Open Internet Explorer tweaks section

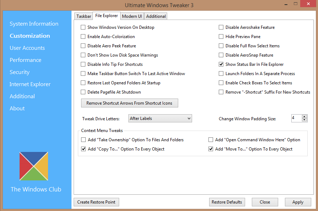[30, 84]
